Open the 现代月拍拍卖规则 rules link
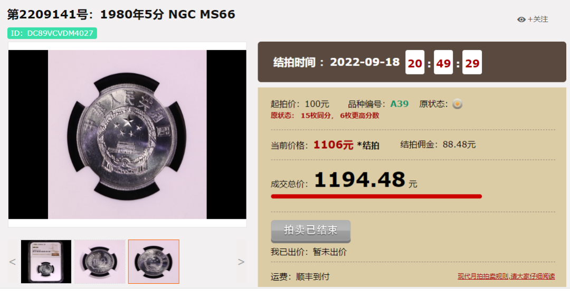This screenshot has height=298, width=570. [506, 276]
